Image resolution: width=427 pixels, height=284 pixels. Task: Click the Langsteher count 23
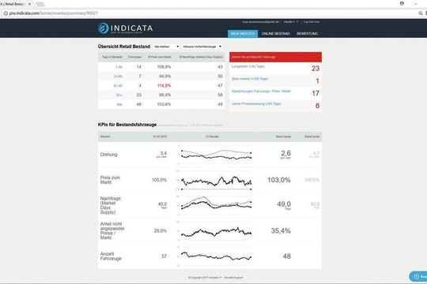pyautogui.click(x=316, y=69)
